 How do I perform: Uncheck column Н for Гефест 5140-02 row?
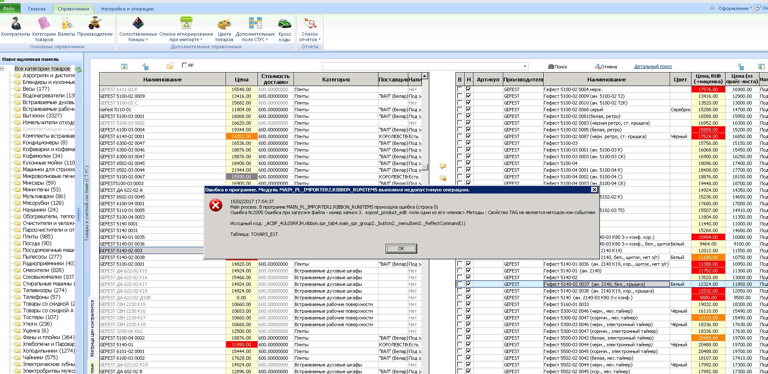(x=468, y=277)
